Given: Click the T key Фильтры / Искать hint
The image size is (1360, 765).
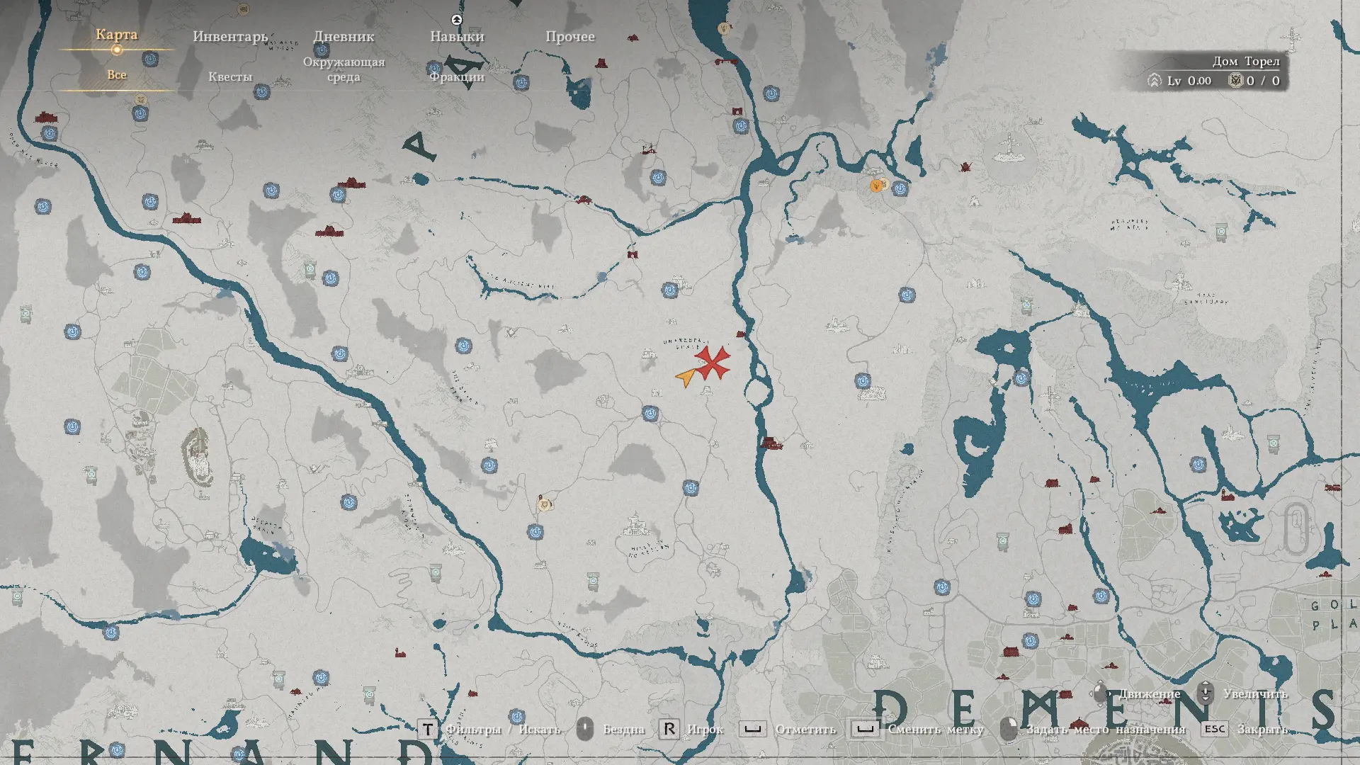Looking at the screenshot, I should [x=428, y=729].
